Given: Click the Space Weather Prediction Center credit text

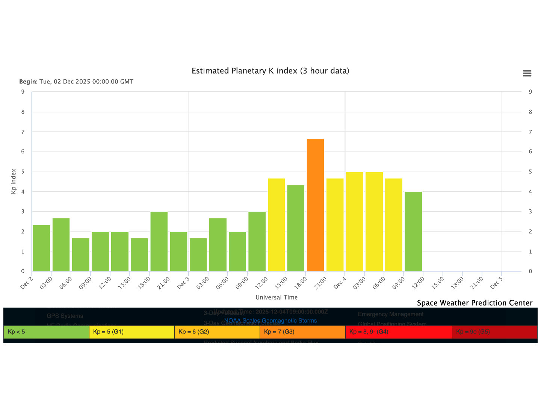Looking at the screenshot, I should 475,303.
